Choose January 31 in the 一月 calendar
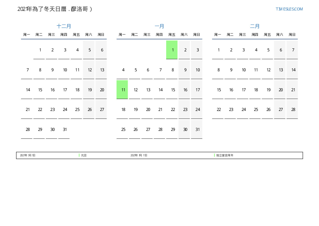Image resolution: width=319 pixels, height=226 pixels. coord(198,130)
